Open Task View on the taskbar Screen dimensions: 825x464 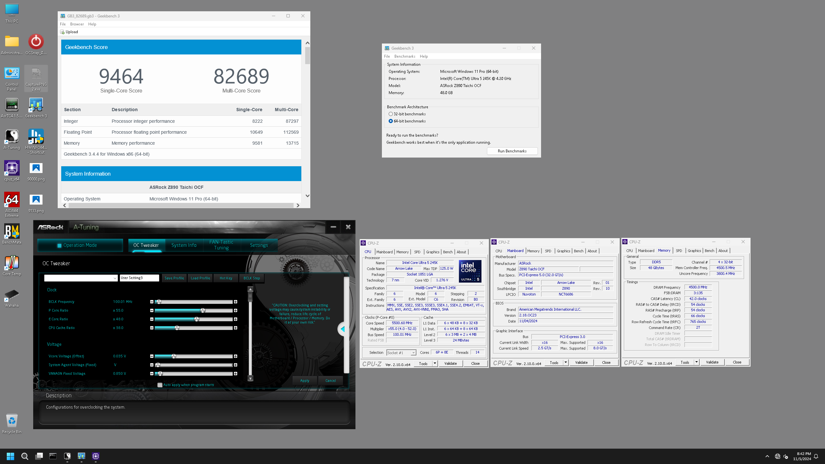click(39, 456)
